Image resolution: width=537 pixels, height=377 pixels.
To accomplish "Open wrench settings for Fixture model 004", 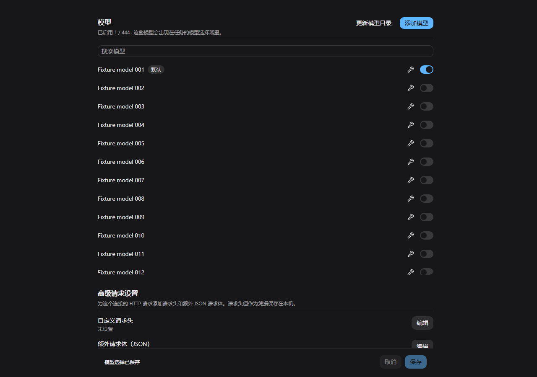I will 411,125.
